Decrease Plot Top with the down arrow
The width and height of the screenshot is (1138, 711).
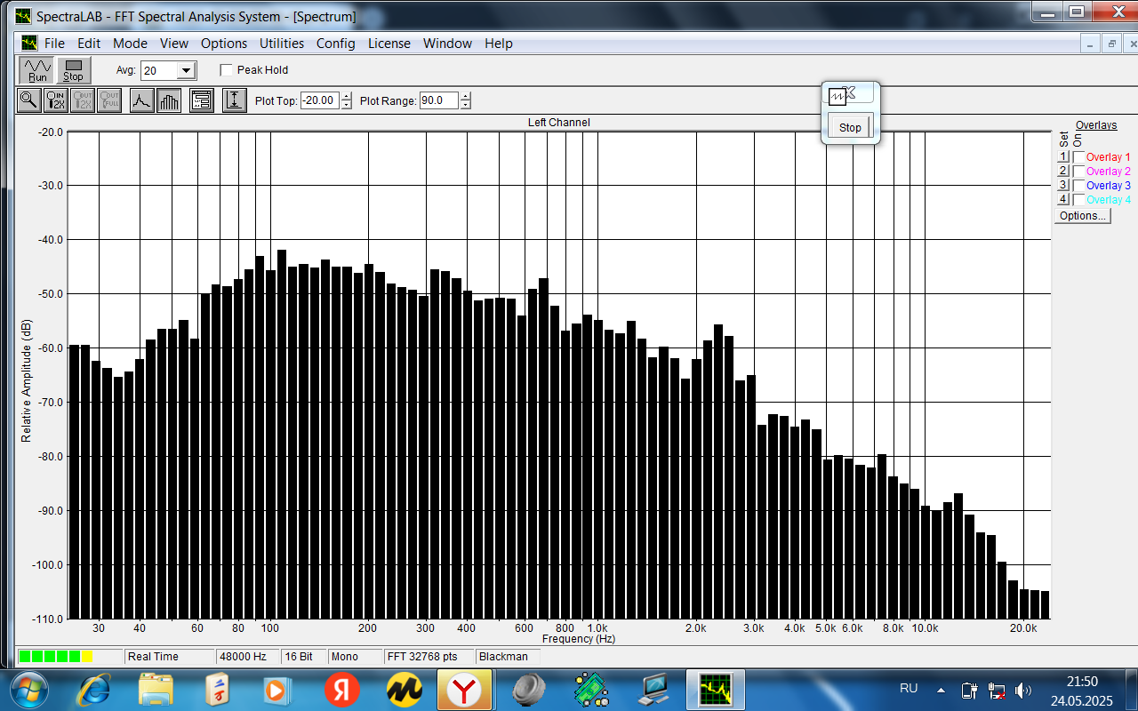(x=346, y=105)
